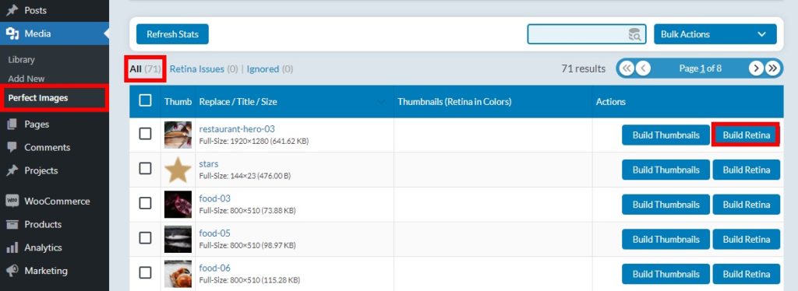Click the search icon in search field
This screenshot has height=291, width=798.
pos(634,34)
